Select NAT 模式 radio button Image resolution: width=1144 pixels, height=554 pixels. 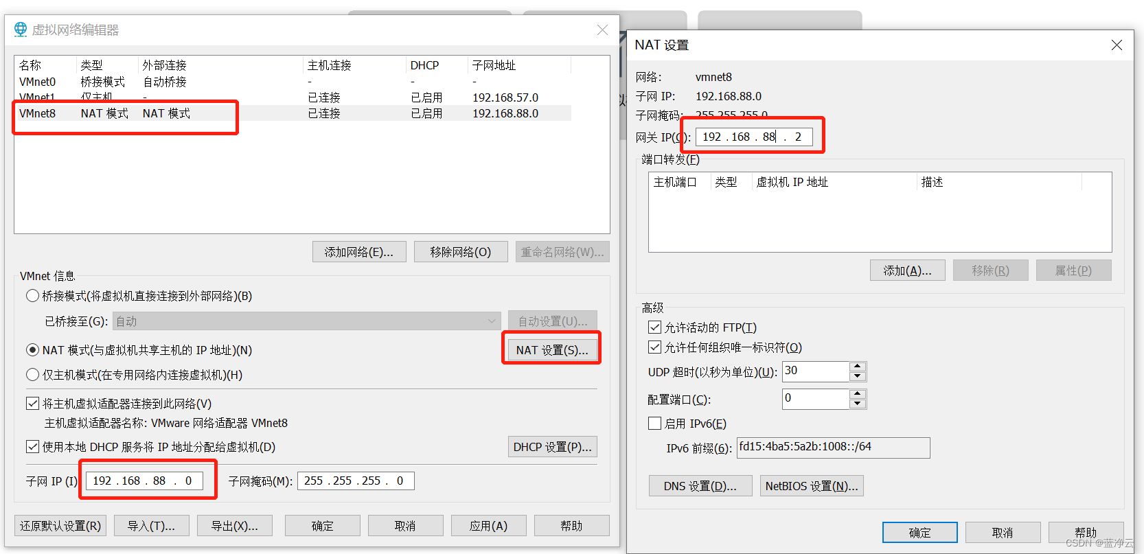tap(32, 350)
